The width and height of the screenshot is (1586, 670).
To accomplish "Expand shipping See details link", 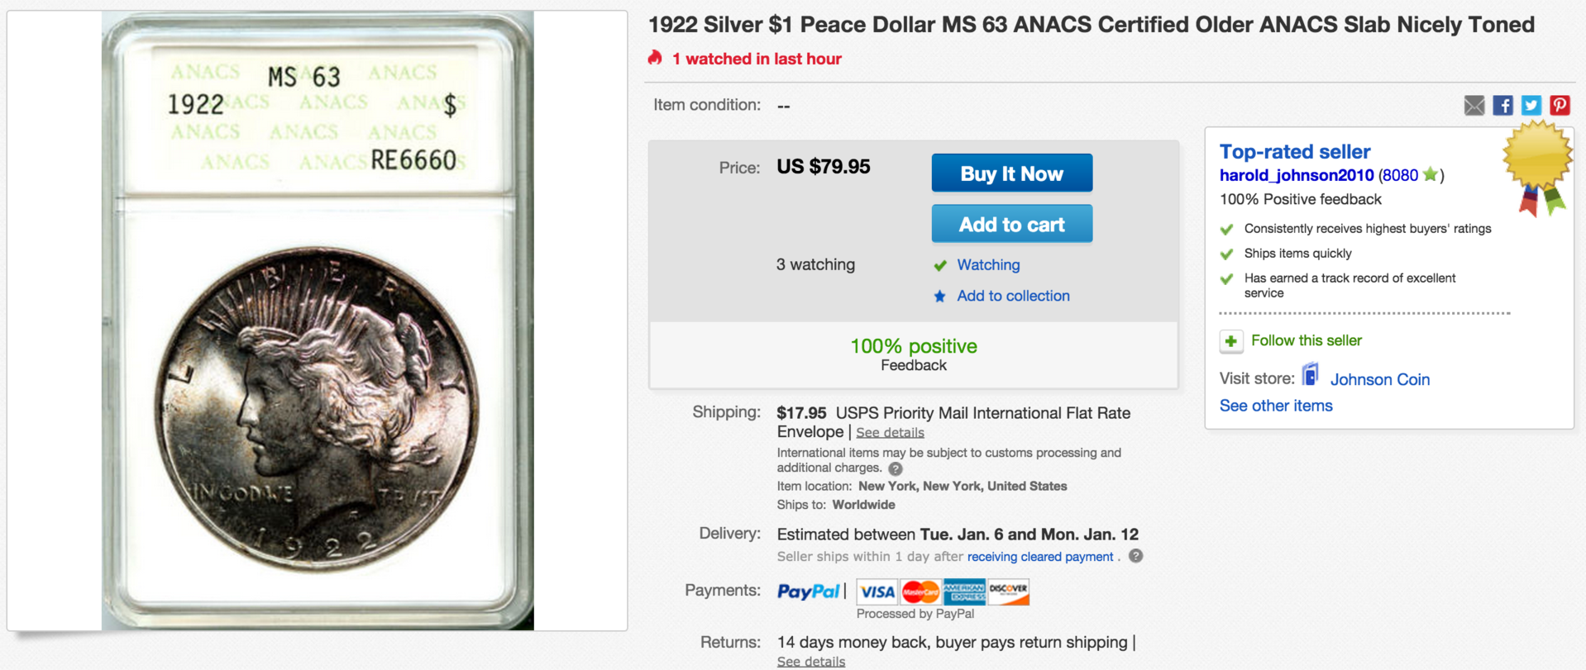I will click(890, 433).
